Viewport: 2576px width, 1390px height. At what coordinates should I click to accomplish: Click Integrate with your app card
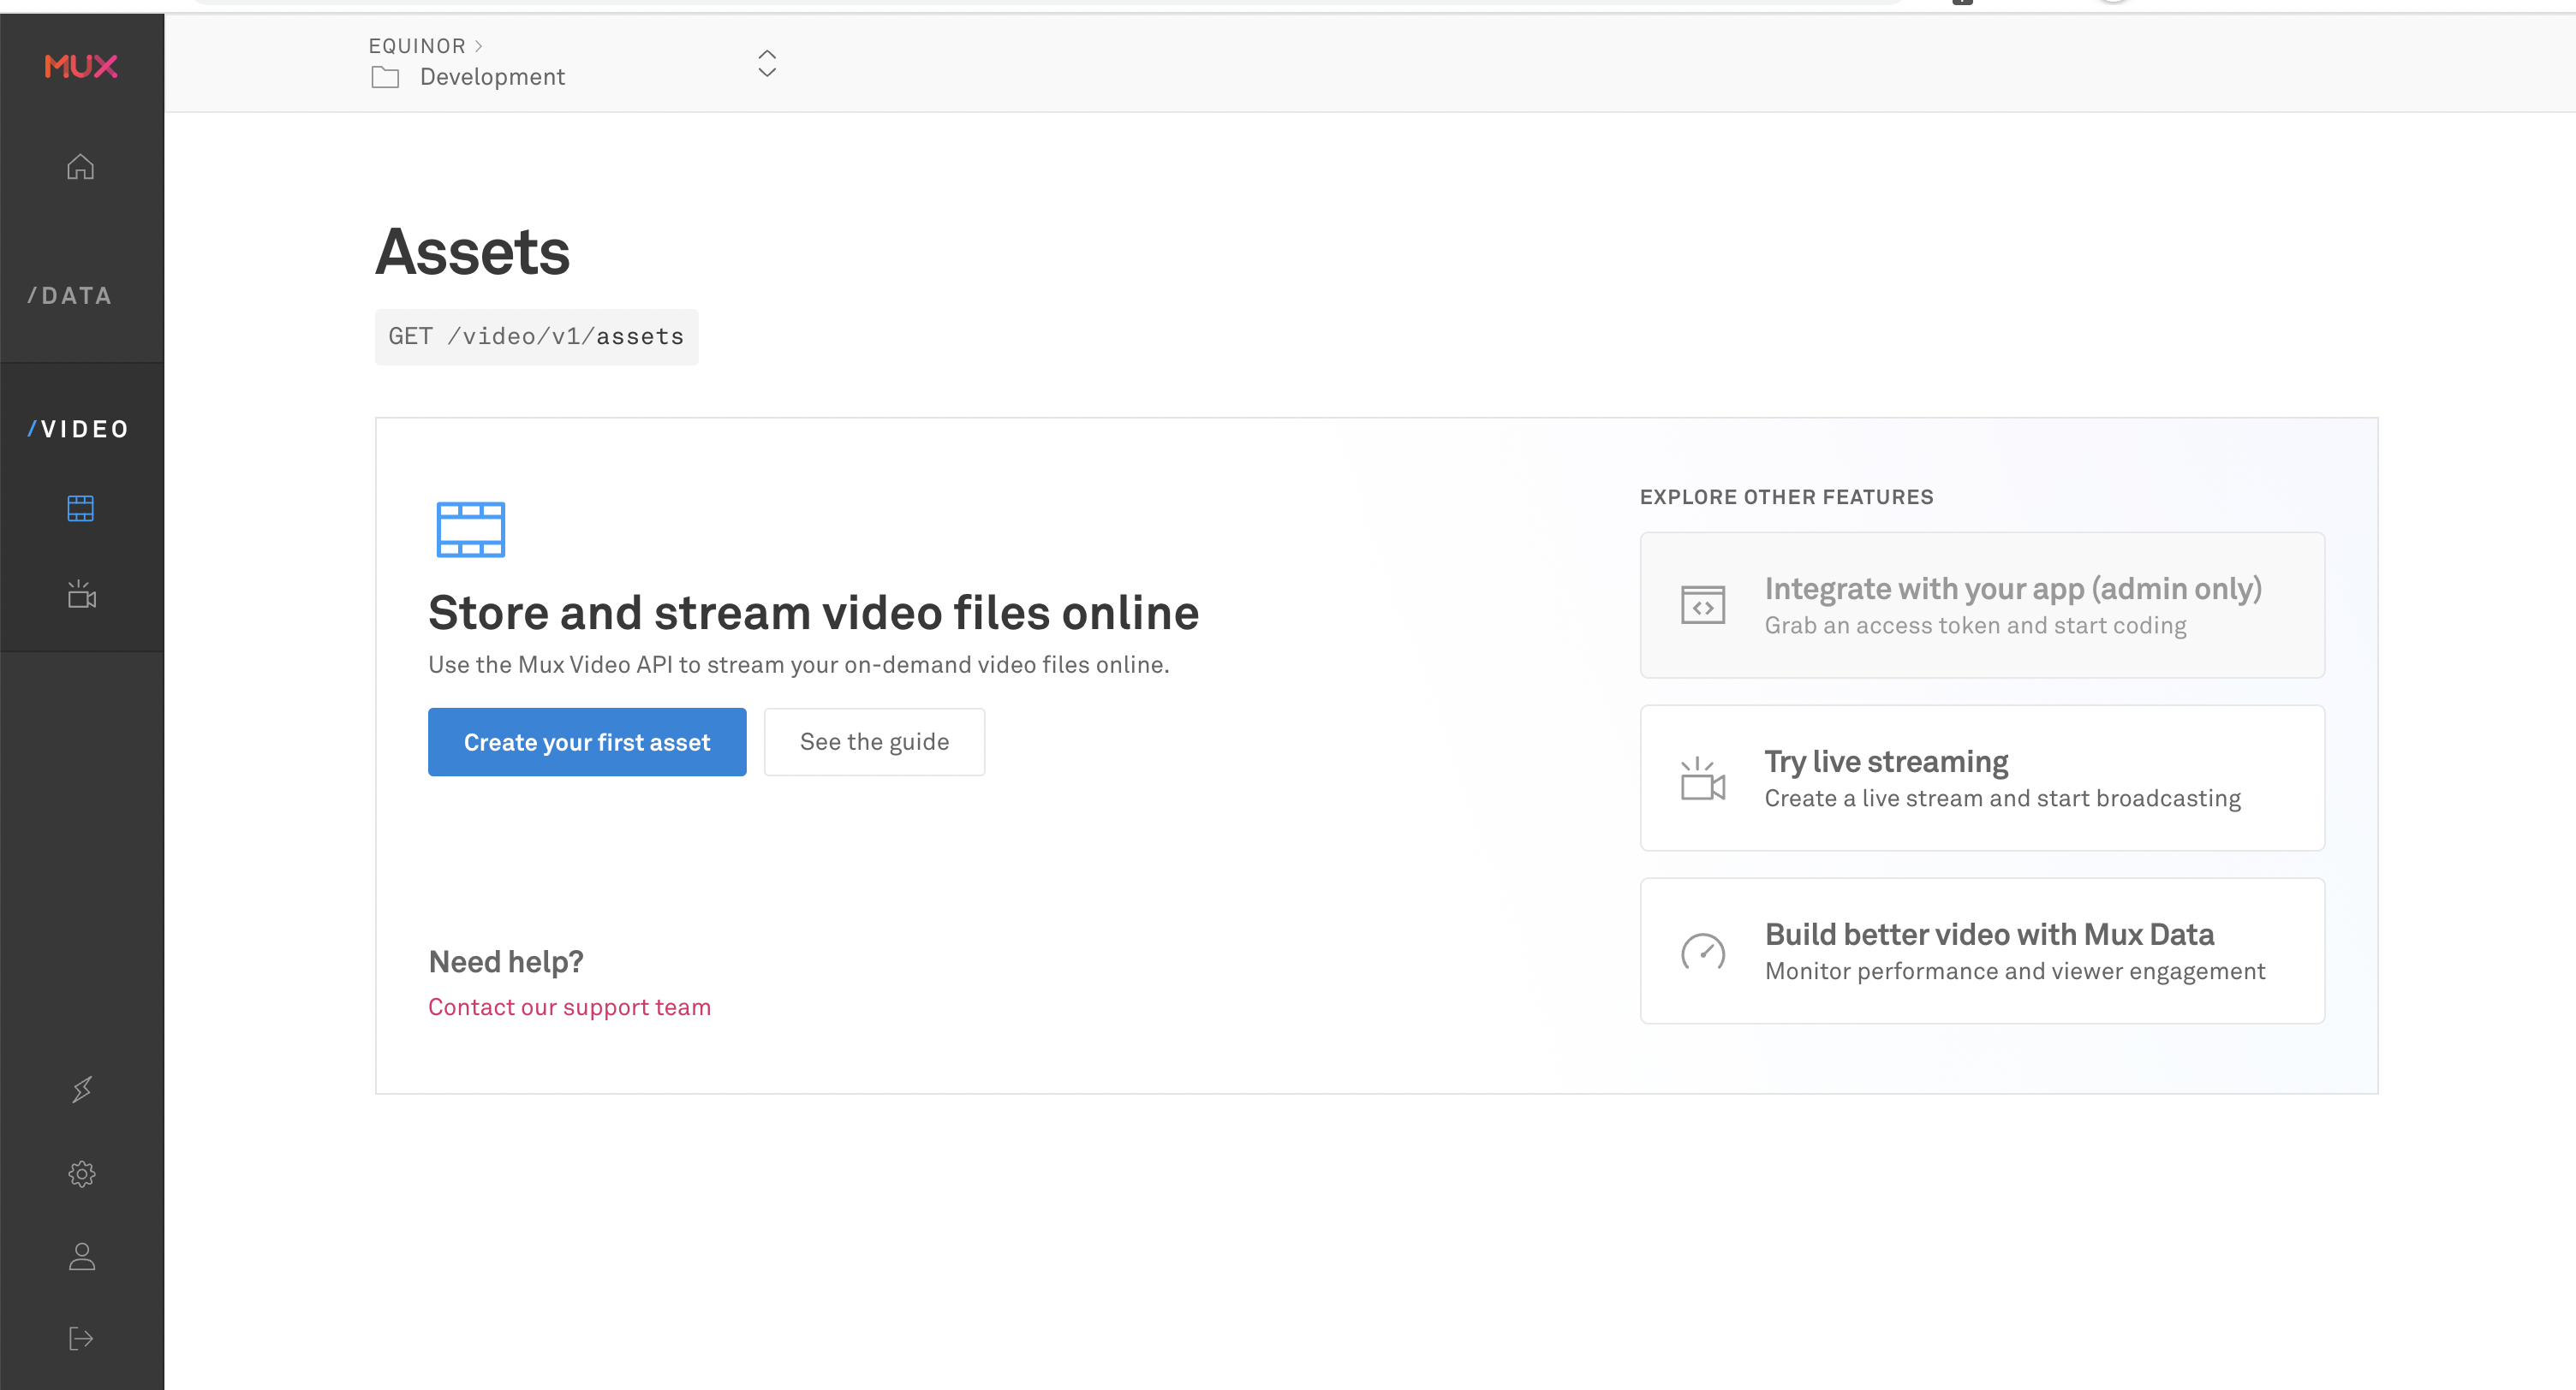(x=1982, y=606)
